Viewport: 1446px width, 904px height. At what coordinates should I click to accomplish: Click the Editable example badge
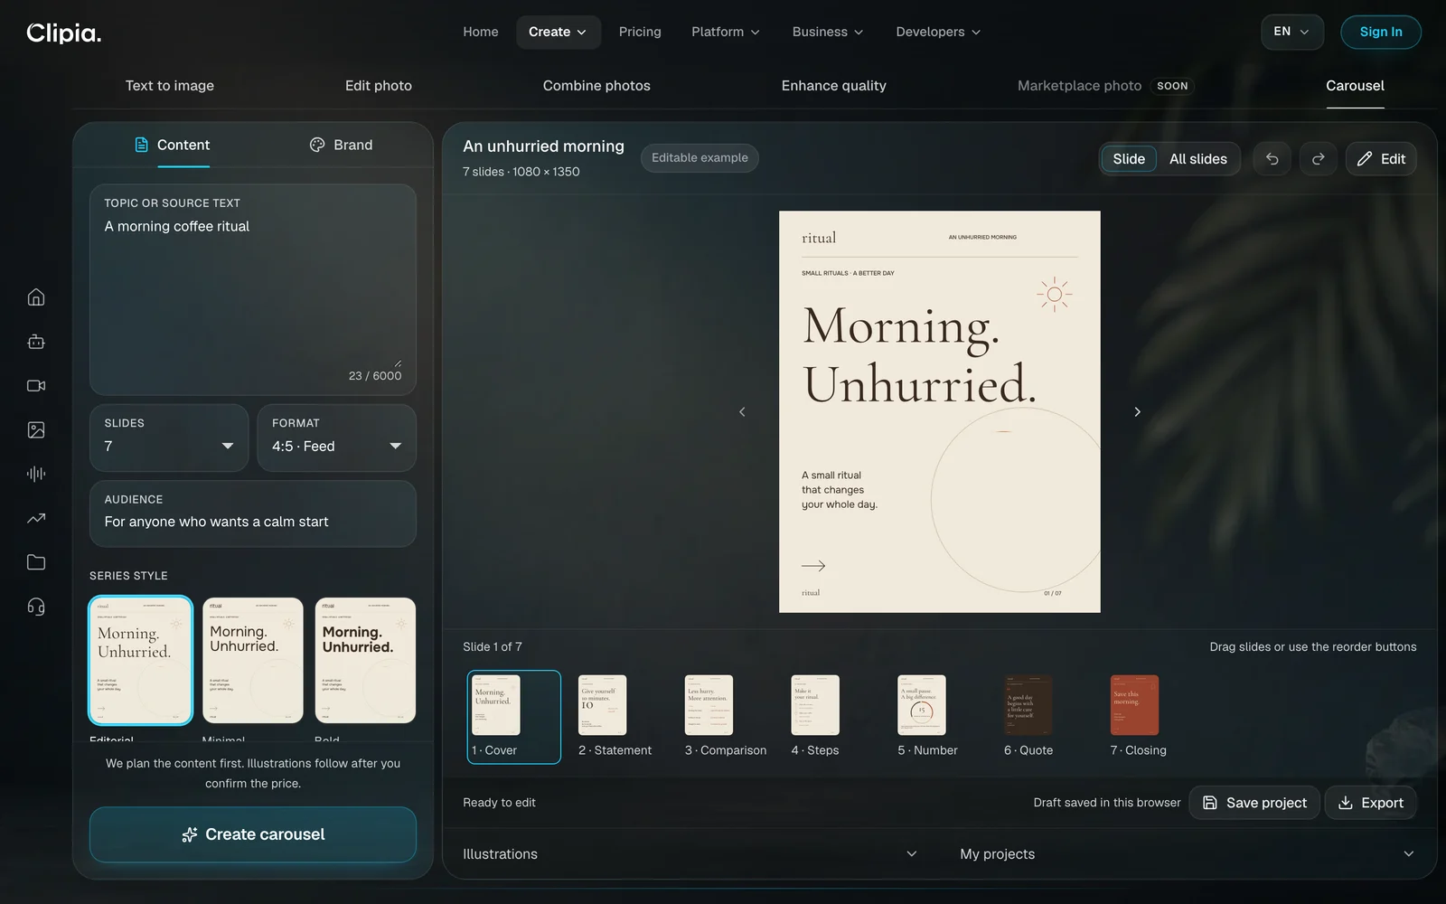tap(700, 158)
